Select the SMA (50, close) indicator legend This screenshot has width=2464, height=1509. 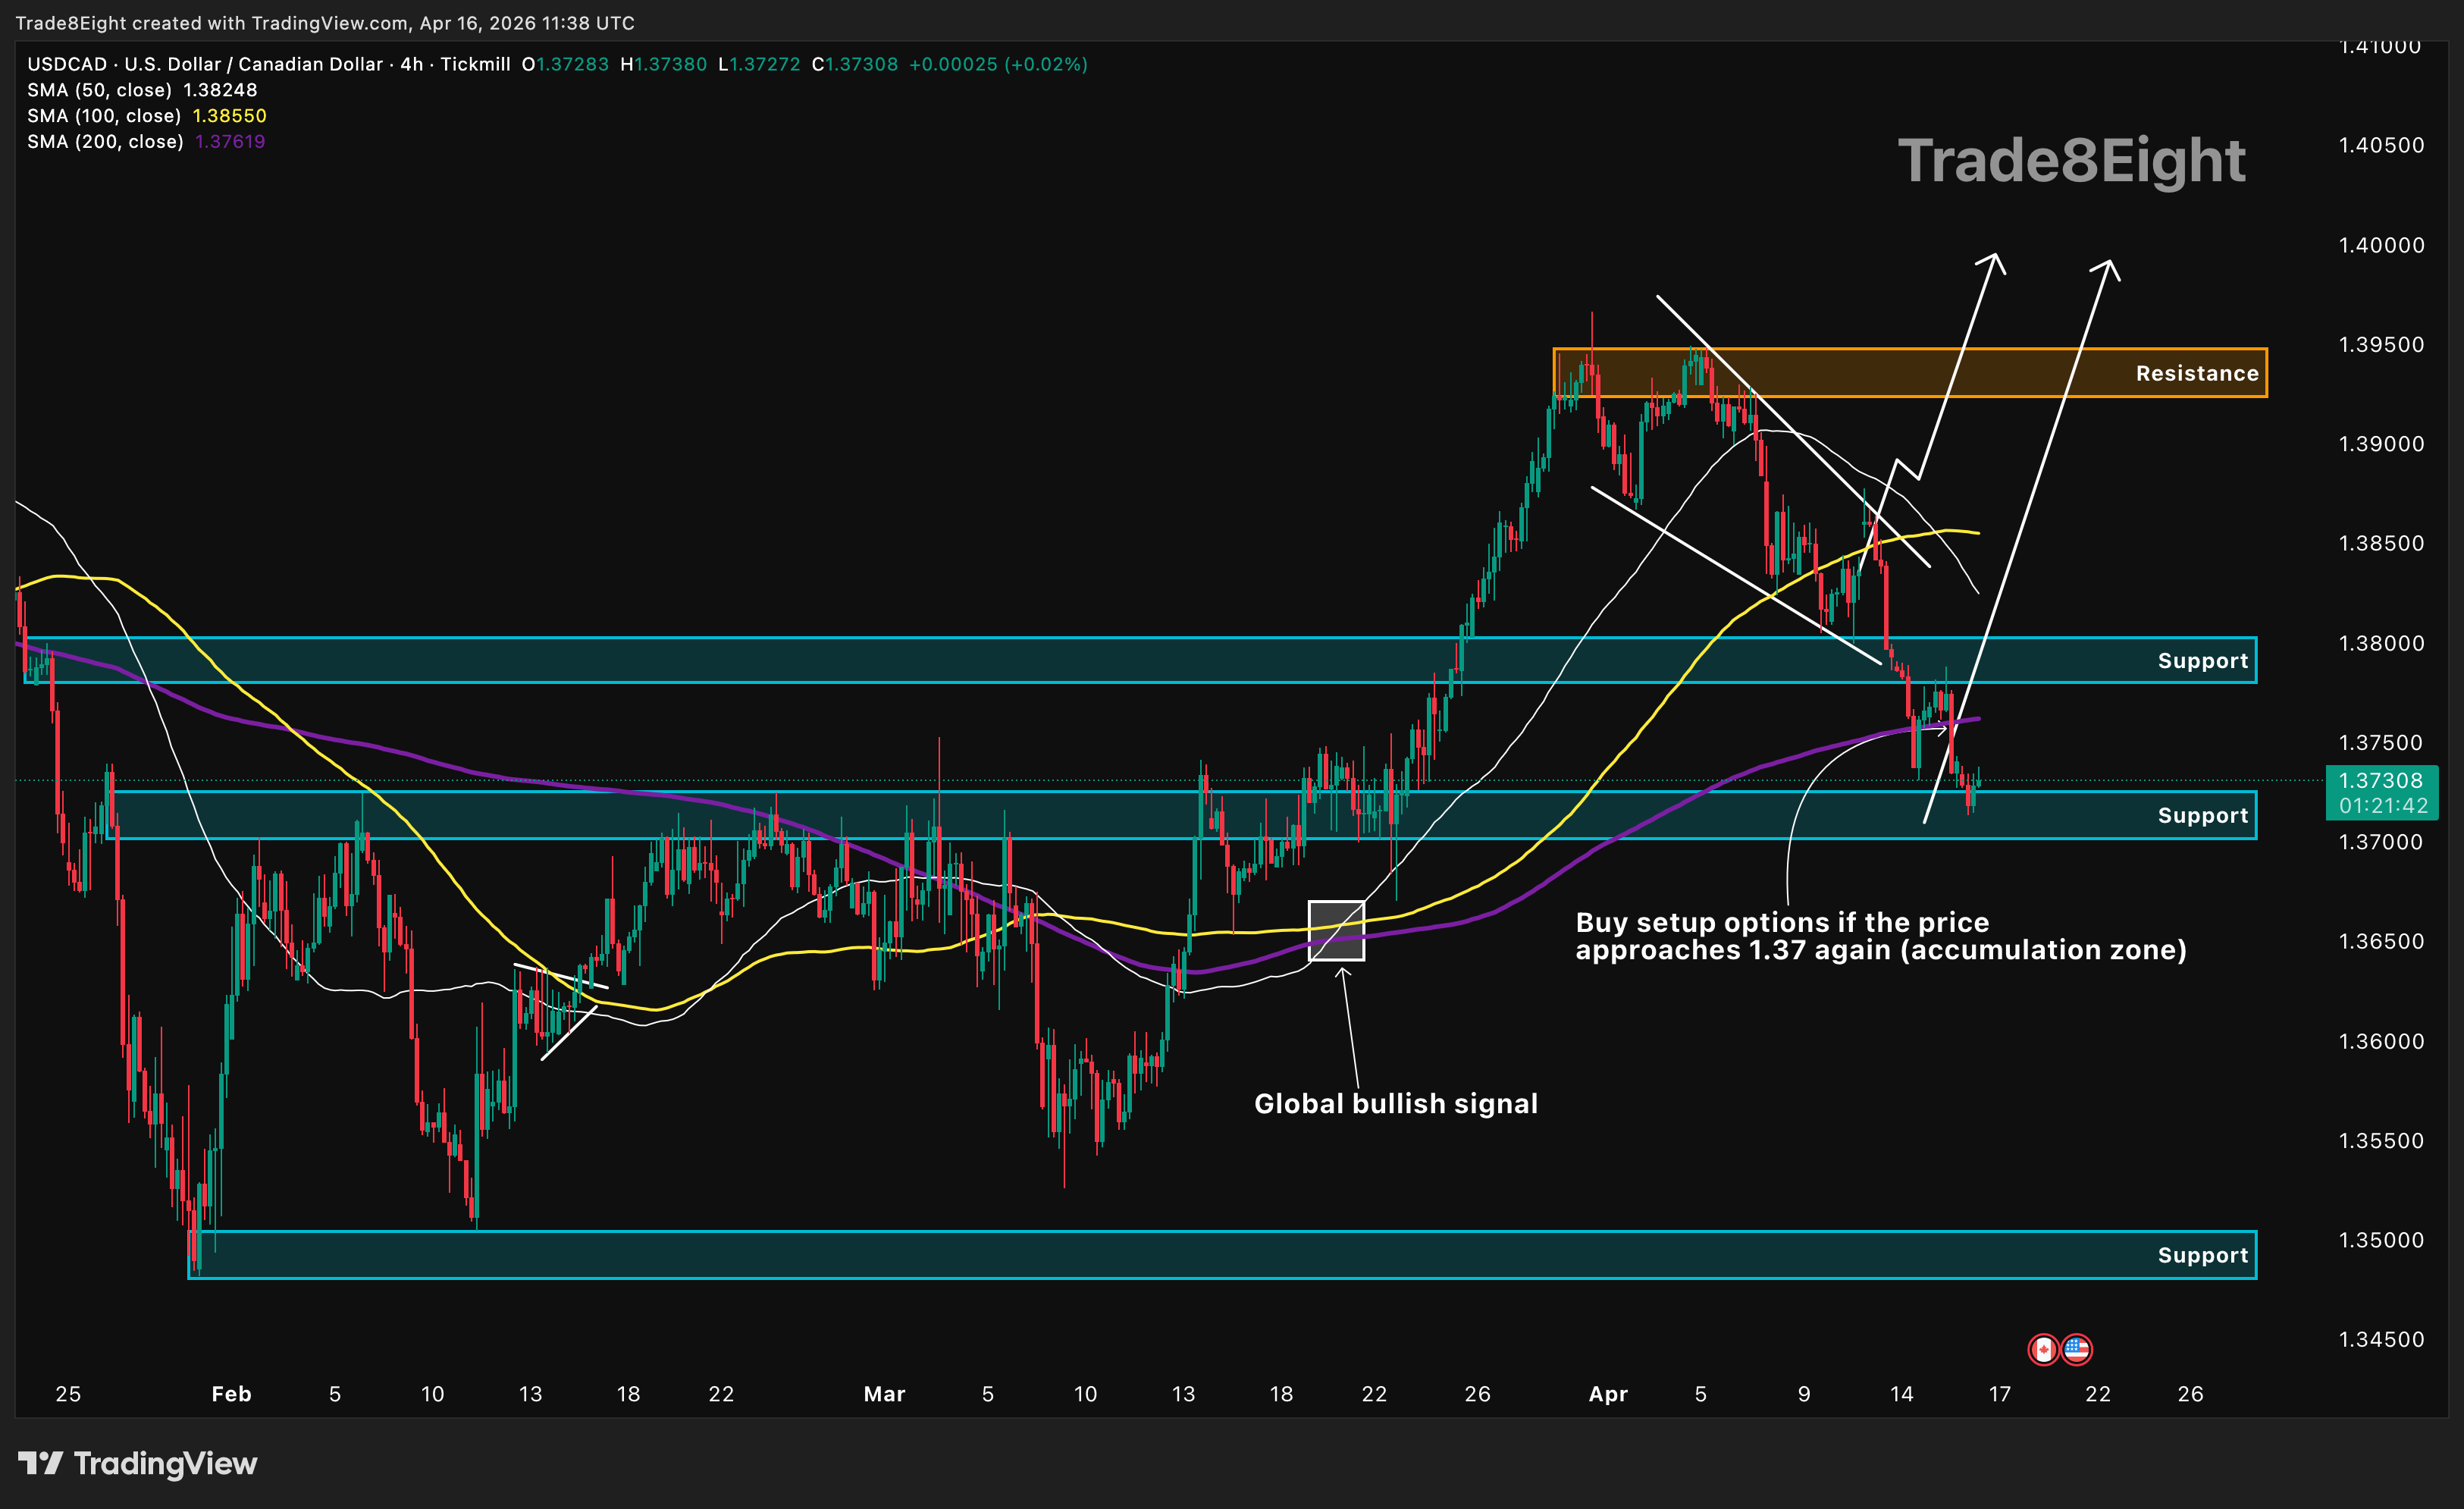click(142, 90)
